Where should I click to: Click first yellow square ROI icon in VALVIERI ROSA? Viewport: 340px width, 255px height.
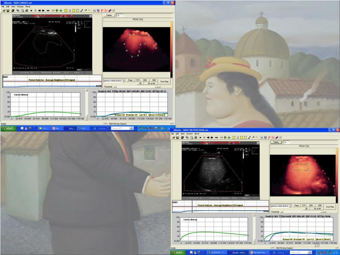pyautogui.click(x=234, y=137)
